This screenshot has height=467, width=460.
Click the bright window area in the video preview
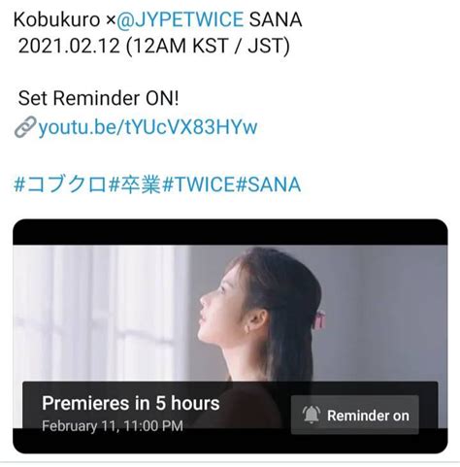[x=97, y=311]
